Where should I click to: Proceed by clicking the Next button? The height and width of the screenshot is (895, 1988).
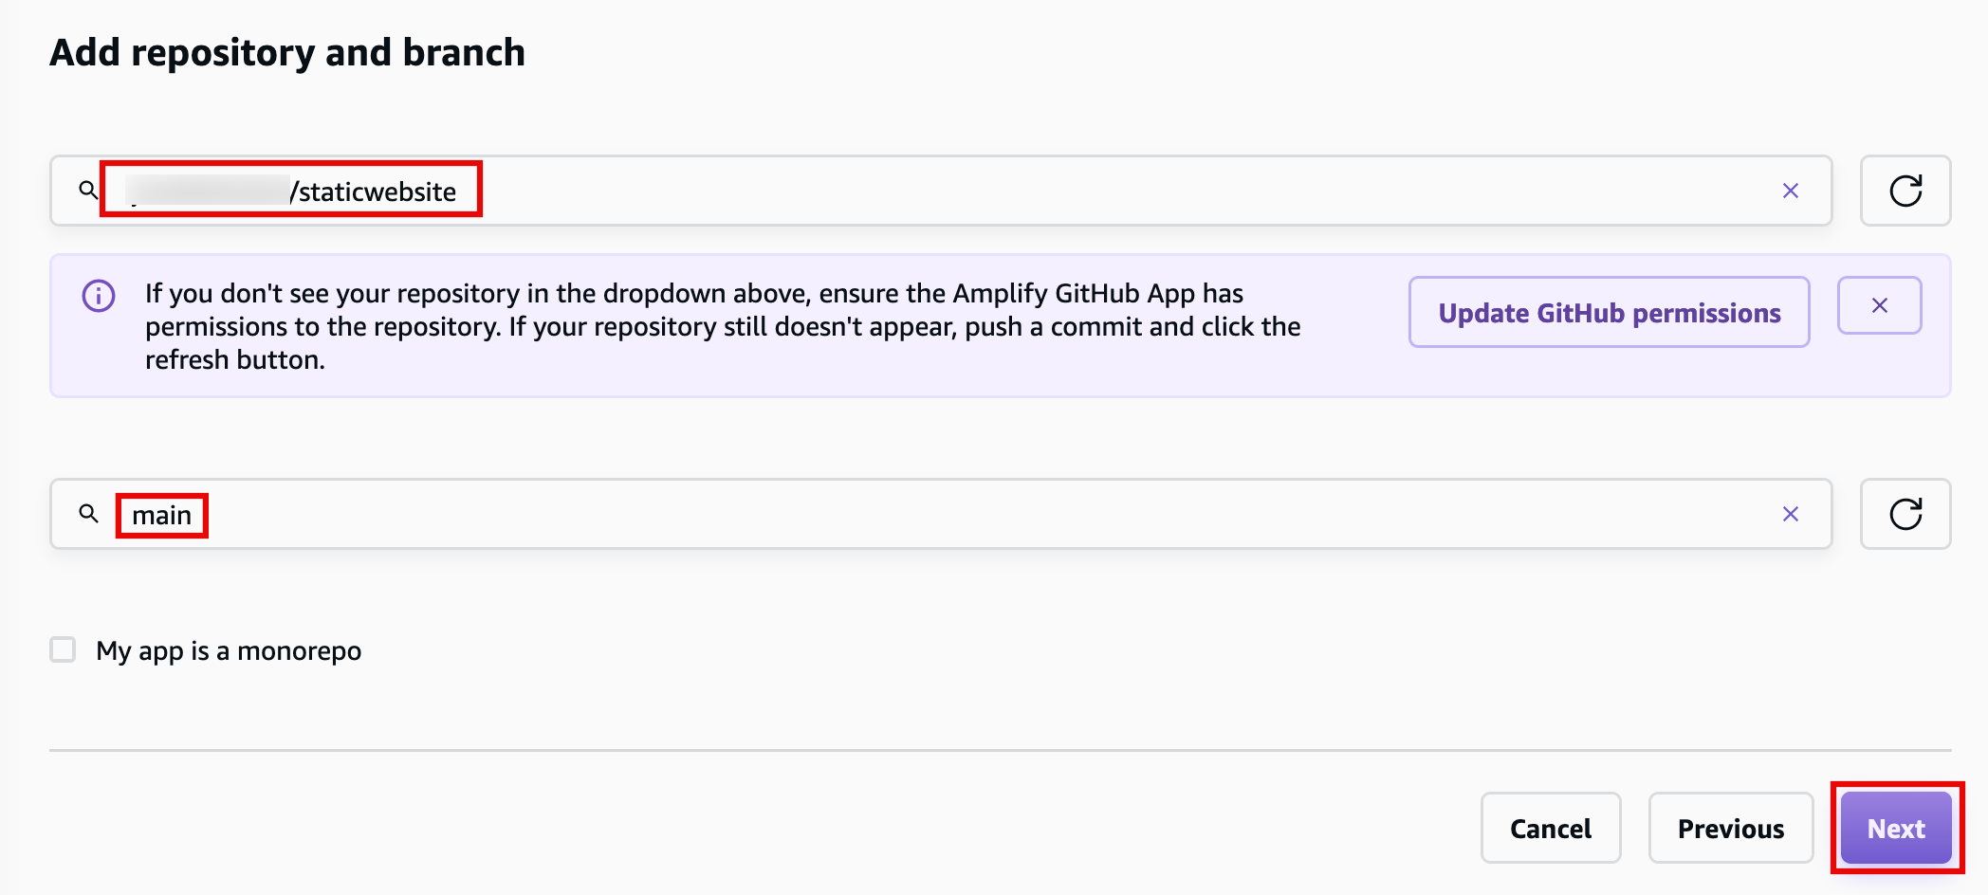[x=1895, y=828]
